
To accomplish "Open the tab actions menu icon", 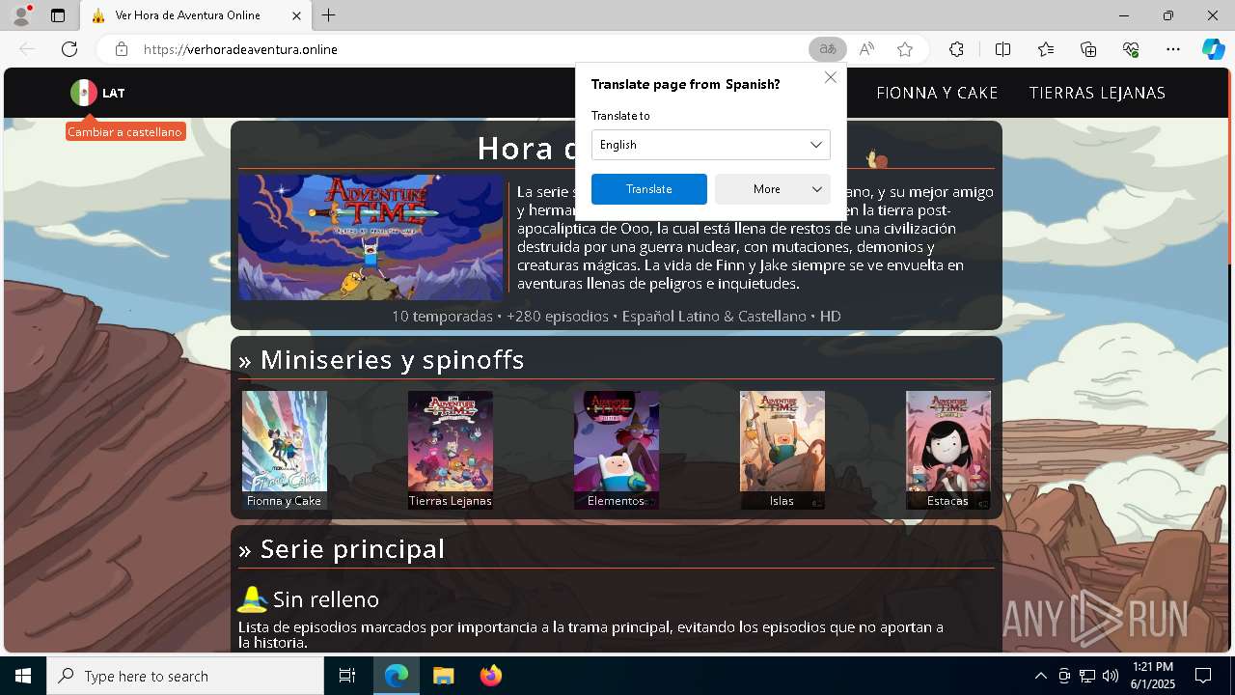I will pos(58,15).
